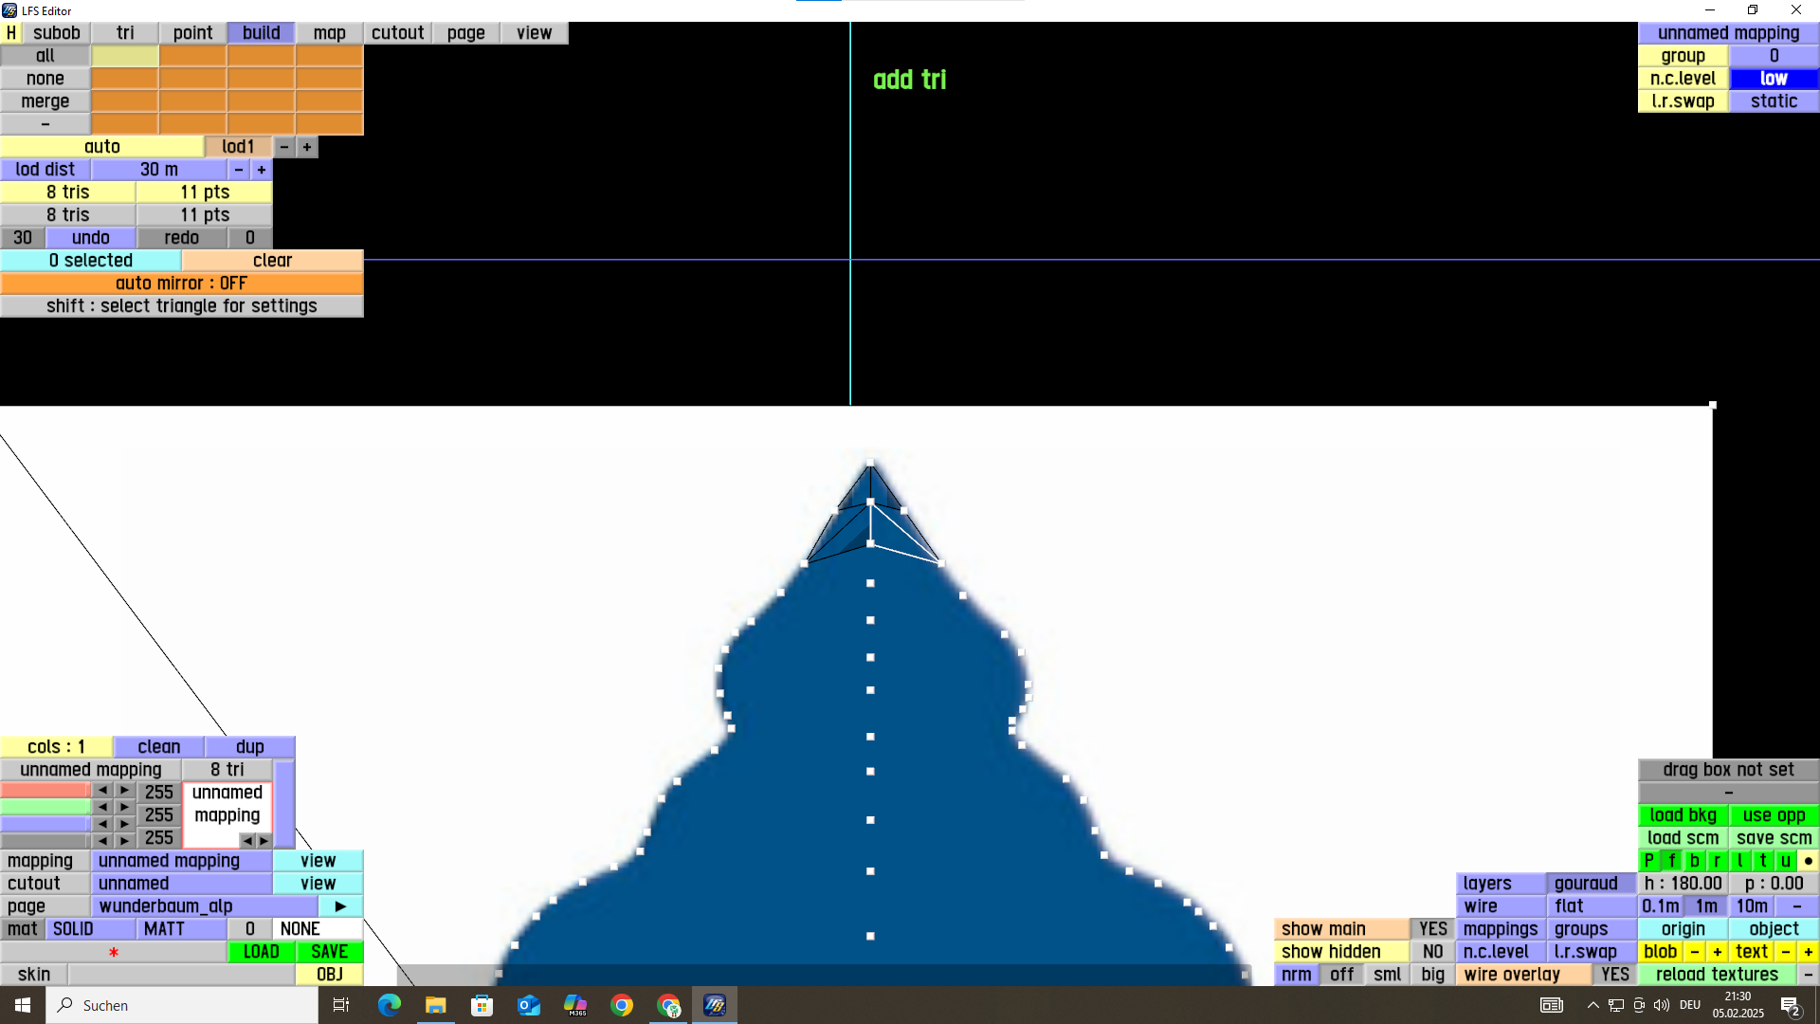Click the minus button beside text
This screenshot has height=1024, width=1820.
tap(1785, 952)
